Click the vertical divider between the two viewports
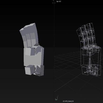 click(54, 51)
